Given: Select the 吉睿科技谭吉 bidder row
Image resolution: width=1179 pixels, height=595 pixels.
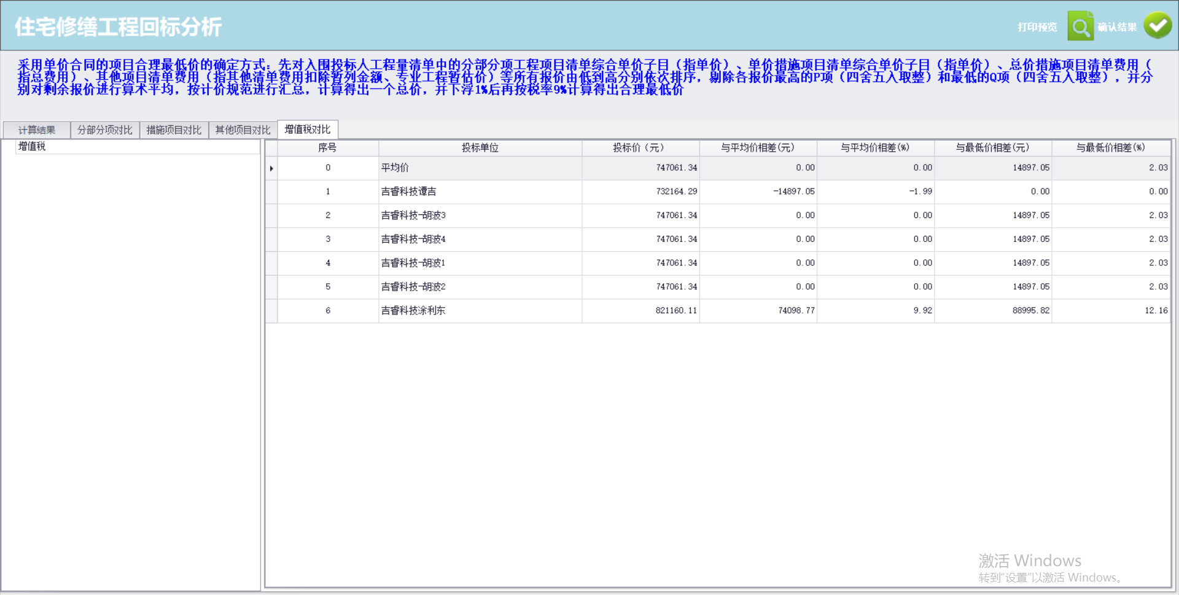Looking at the screenshot, I should [409, 192].
